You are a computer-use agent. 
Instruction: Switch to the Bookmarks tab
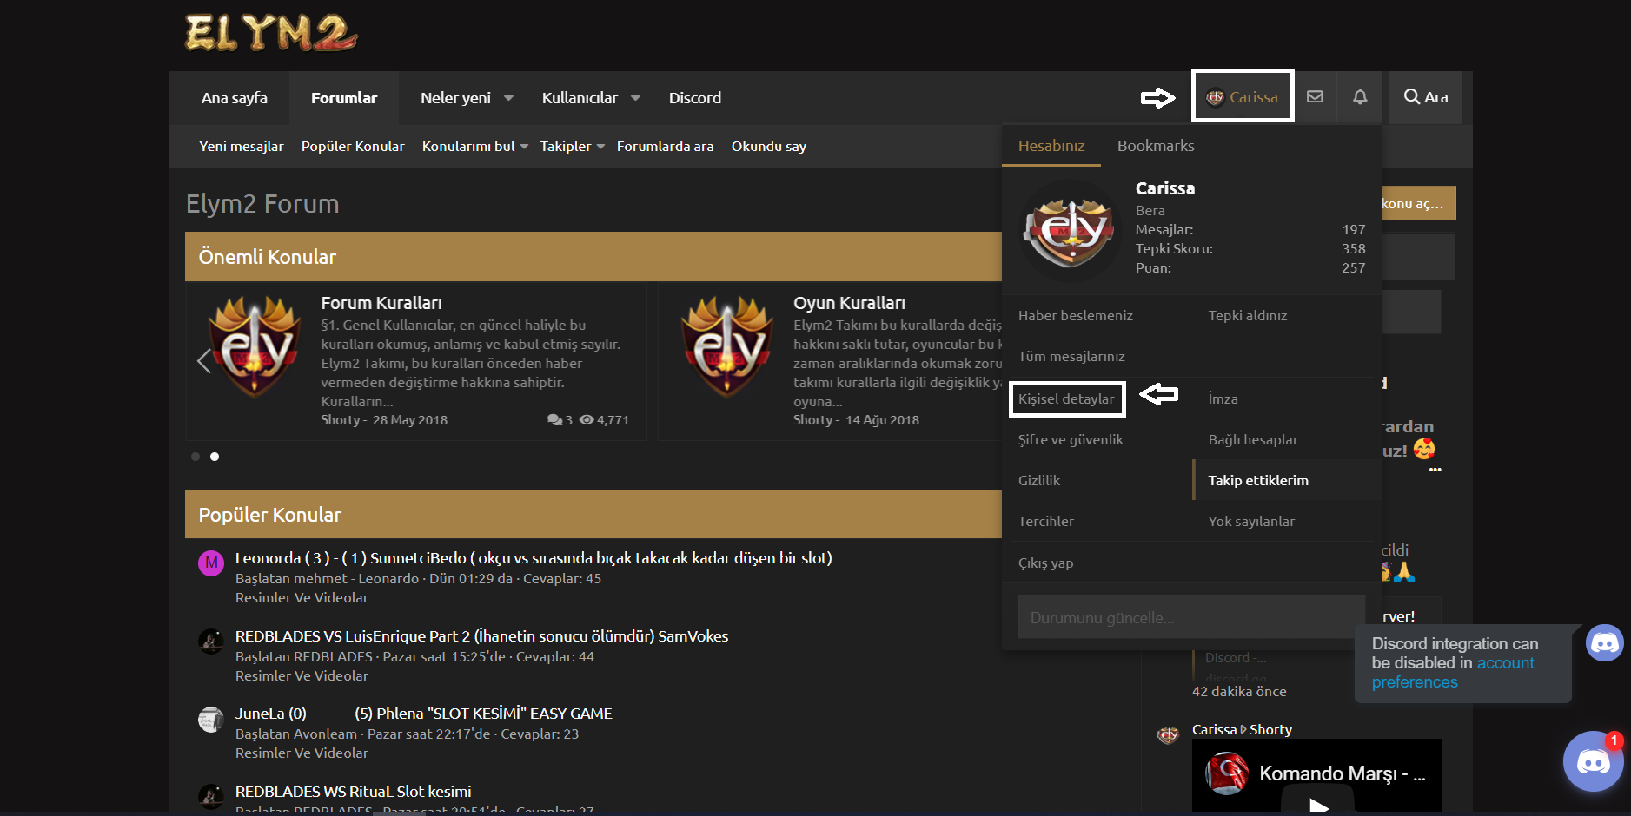1155,146
